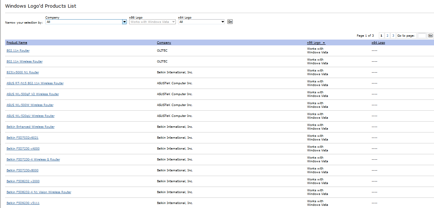Open the x64 Logo filter dropdown
This screenshot has height=208, width=434.
coord(202,22)
